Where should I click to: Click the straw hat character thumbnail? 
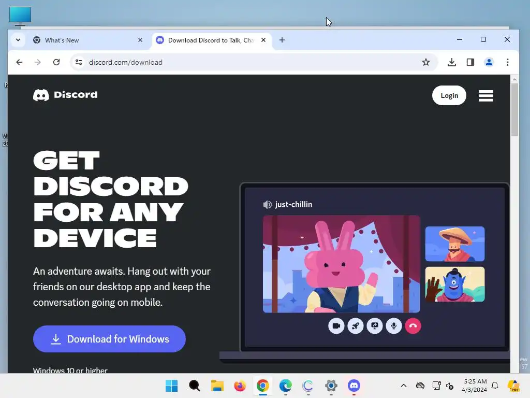454,244
